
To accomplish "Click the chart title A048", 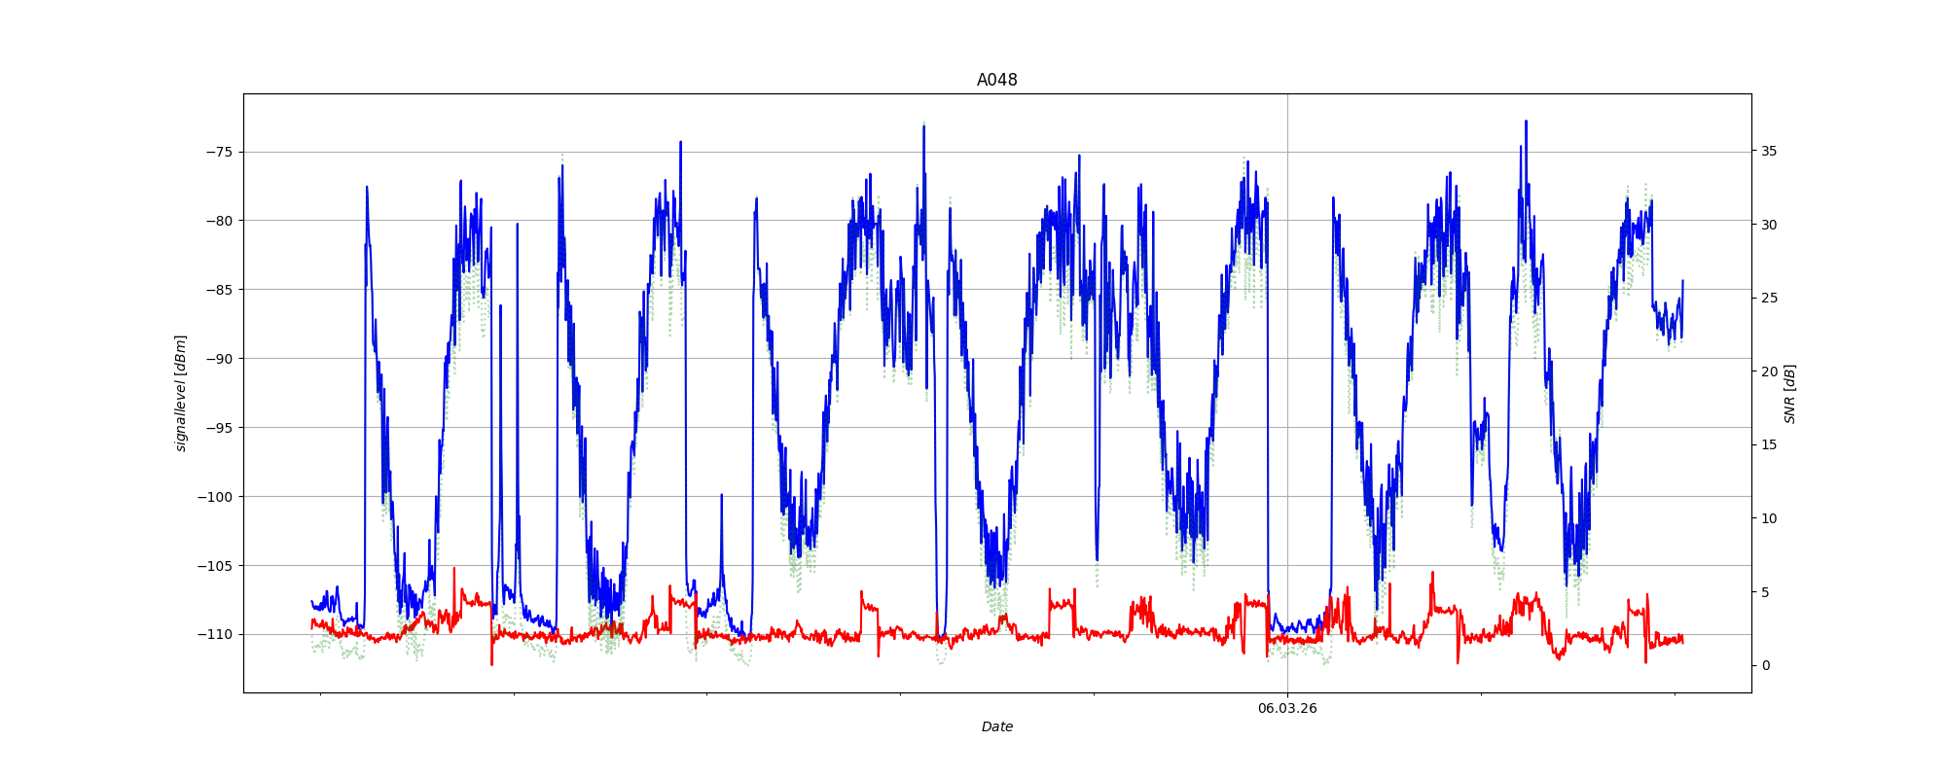I will [996, 80].
